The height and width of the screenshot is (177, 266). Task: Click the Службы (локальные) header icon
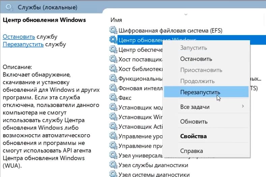(9, 7)
